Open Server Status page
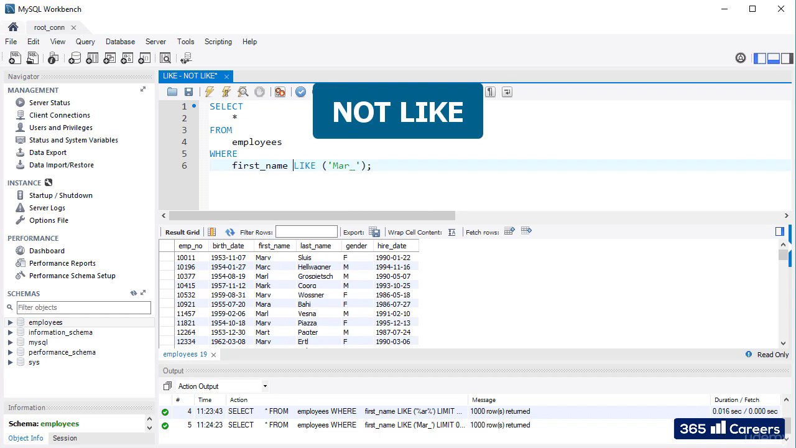The height and width of the screenshot is (448, 796). coord(50,103)
